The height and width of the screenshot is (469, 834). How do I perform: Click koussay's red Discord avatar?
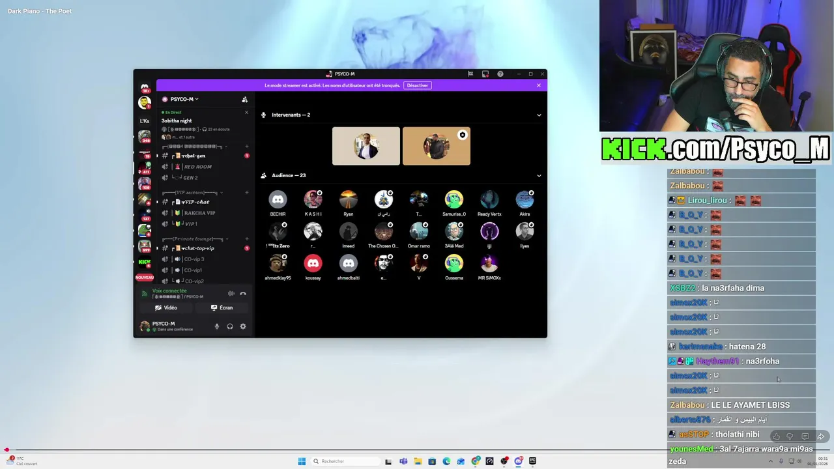[313, 263]
